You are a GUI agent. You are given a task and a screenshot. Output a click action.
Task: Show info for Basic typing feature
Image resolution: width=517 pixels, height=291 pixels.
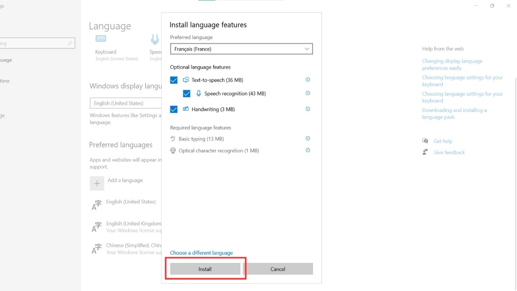(308, 138)
